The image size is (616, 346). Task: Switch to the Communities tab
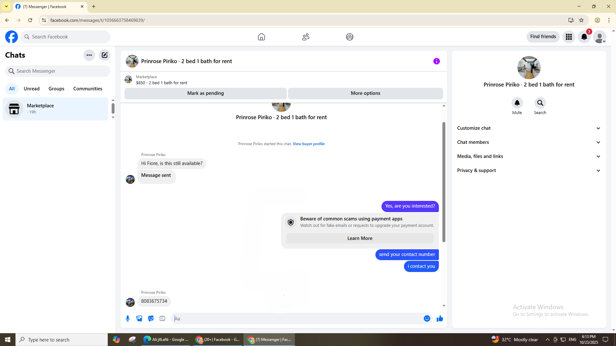(88, 89)
